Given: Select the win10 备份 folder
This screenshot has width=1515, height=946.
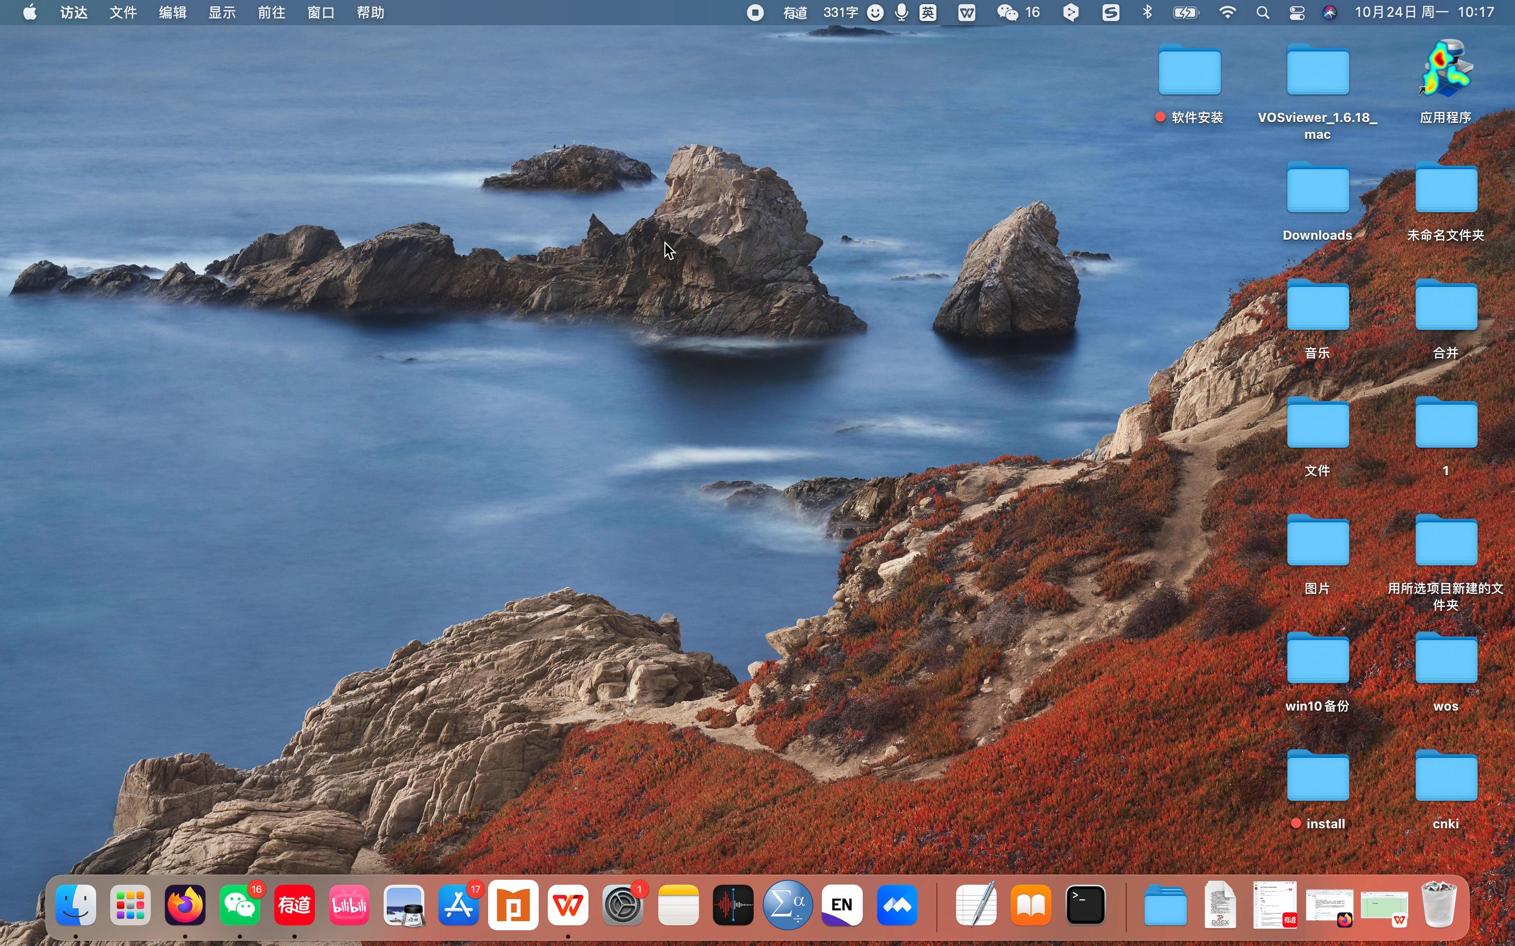Looking at the screenshot, I should (x=1318, y=658).
